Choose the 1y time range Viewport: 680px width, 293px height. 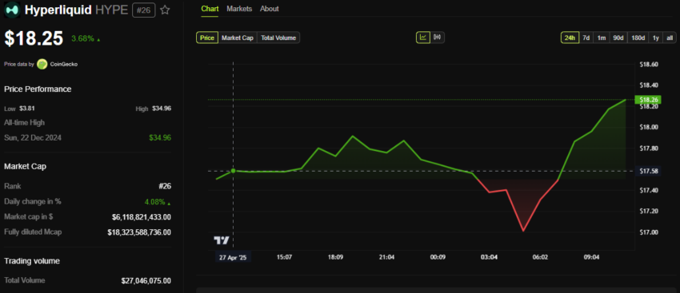click(656, 38)
